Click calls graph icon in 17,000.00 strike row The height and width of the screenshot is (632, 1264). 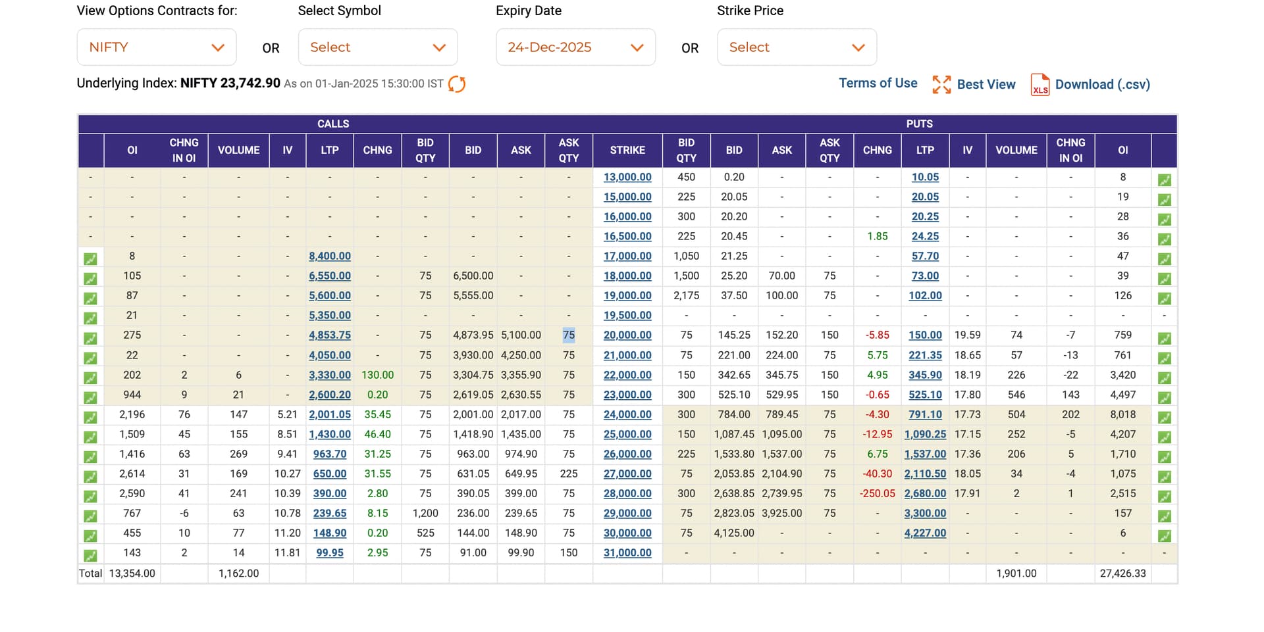click(90, 259)
